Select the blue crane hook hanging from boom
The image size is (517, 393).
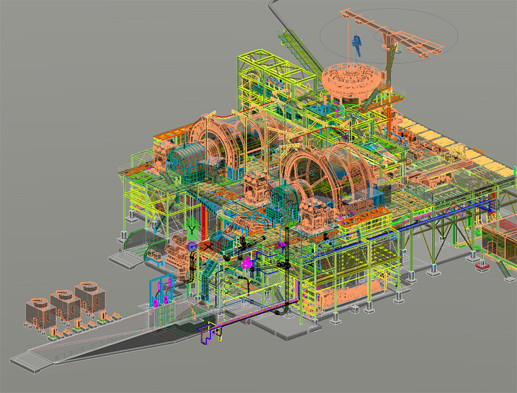click(x=357, y=44)
